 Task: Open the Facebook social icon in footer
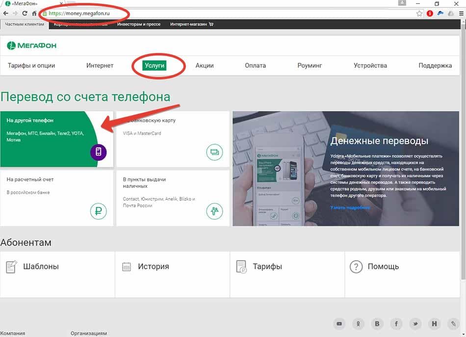pos(396,324)
